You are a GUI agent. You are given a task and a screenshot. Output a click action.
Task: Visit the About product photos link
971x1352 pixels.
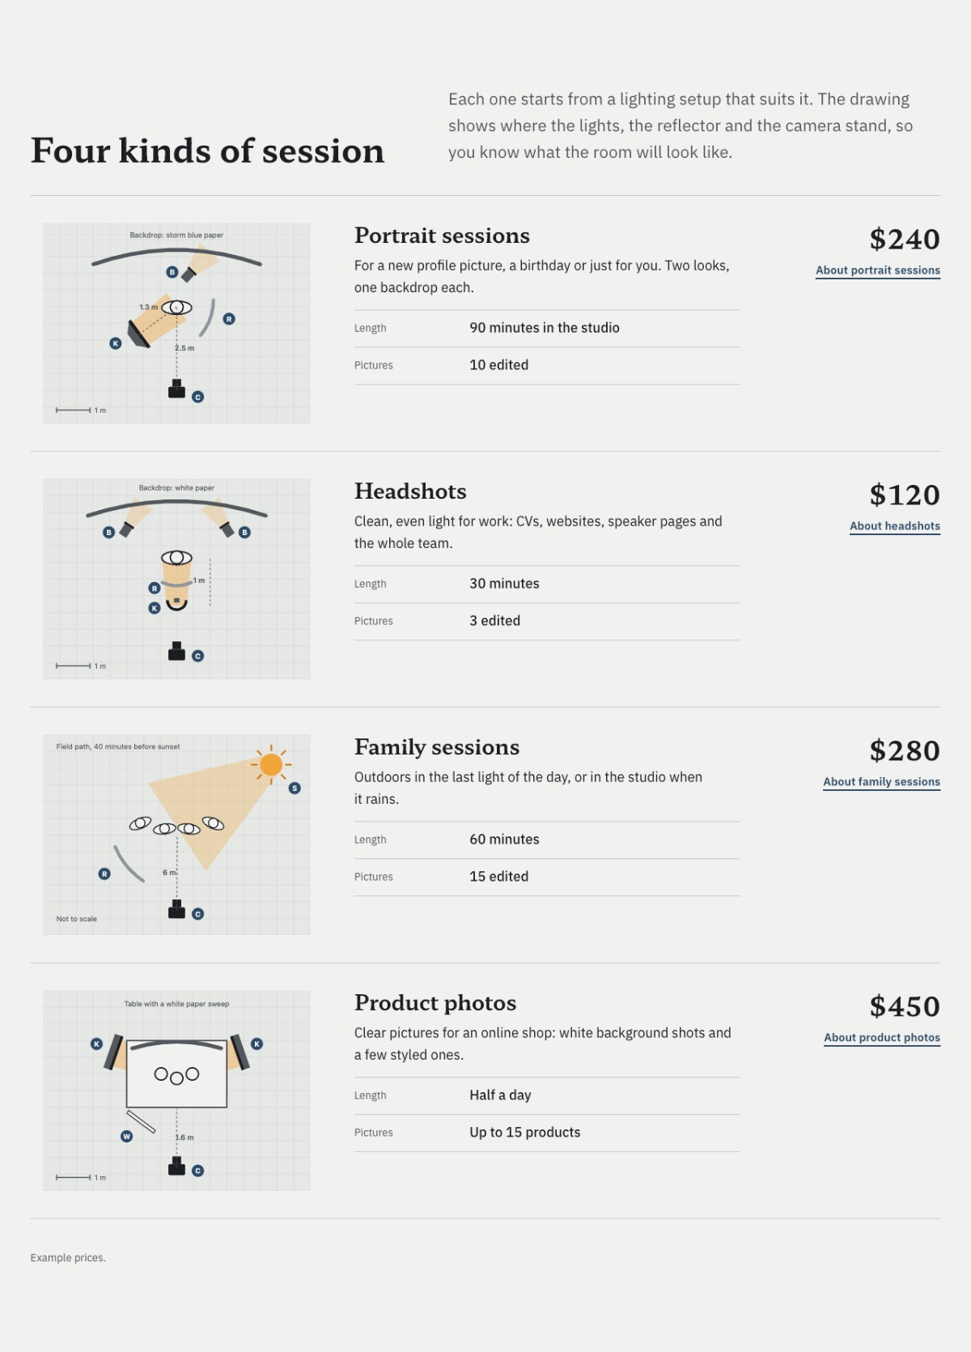882,1038
